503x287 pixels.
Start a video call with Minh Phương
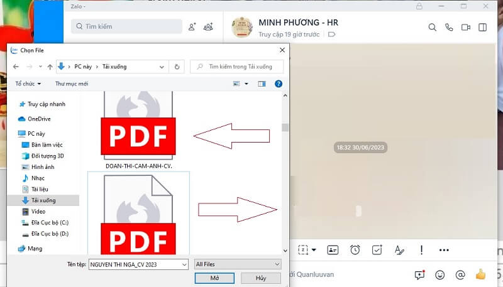[x=466, y=28]
